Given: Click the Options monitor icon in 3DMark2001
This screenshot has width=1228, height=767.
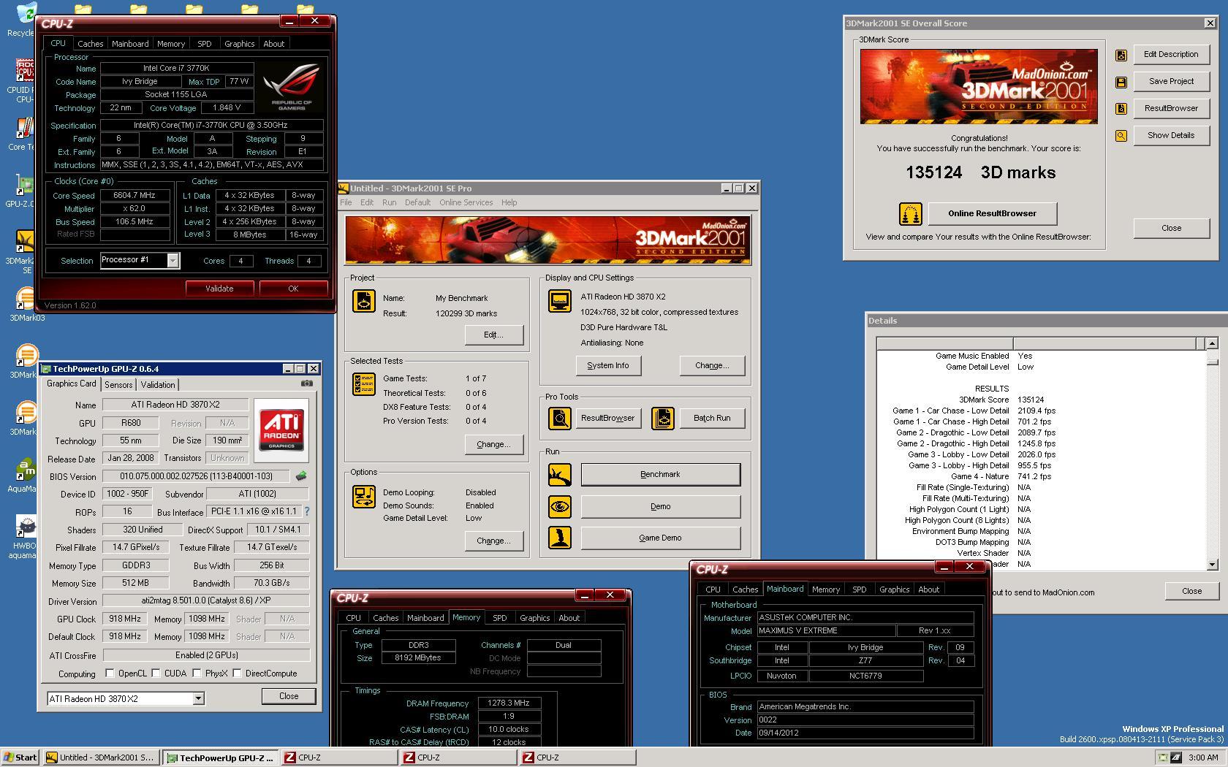Looking at the screenshot, I should click(x=363, y=496).
